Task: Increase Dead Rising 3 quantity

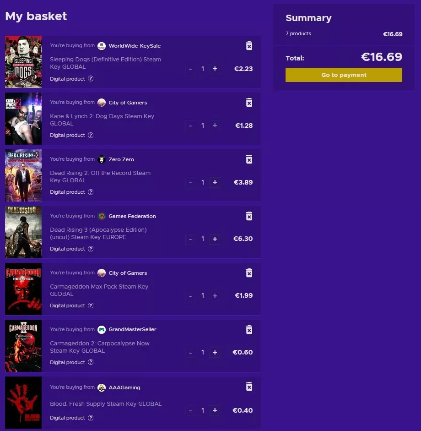Action: point(215,239)
